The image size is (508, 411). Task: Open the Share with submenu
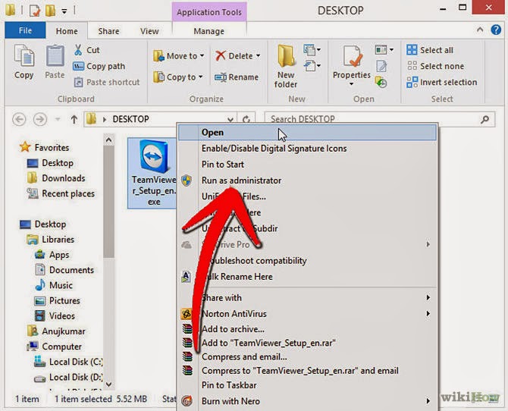coord(307,297)
